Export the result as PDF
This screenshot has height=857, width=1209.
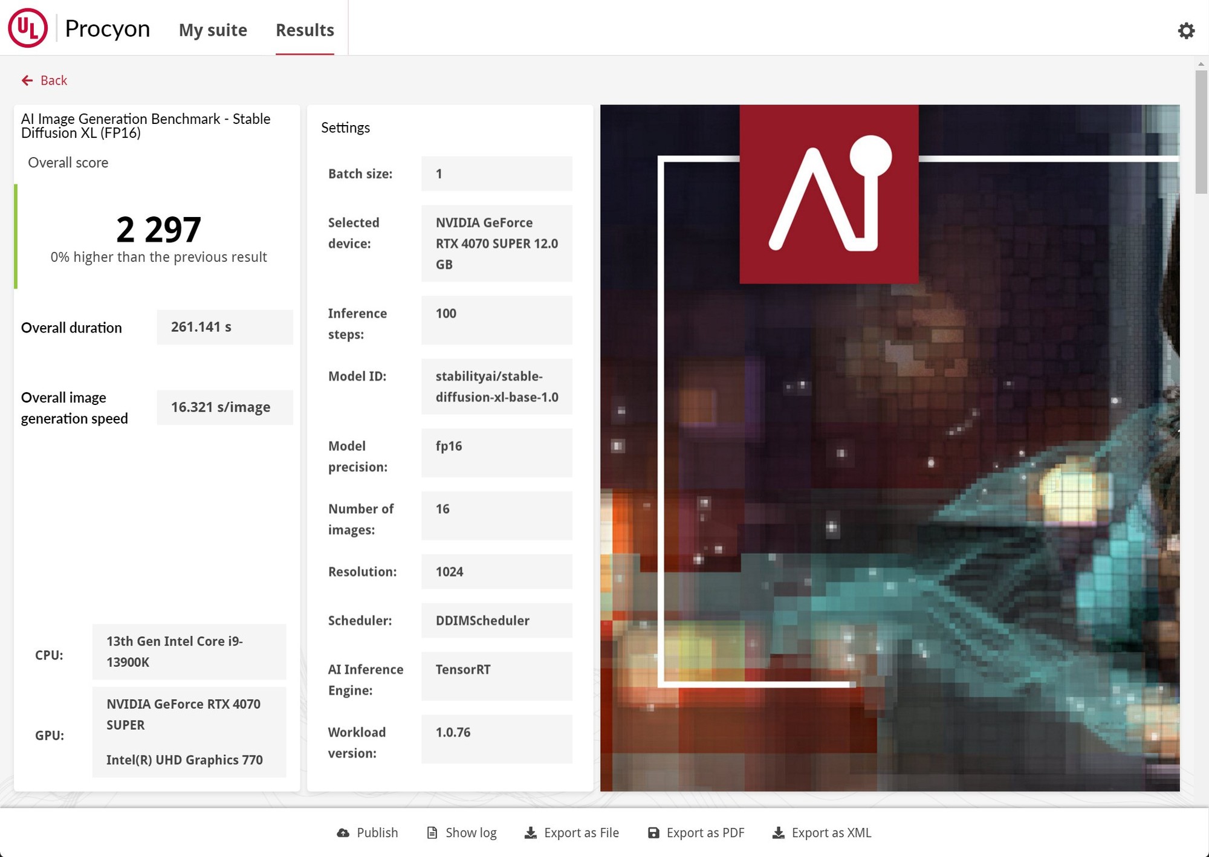[x=696, y=833]
